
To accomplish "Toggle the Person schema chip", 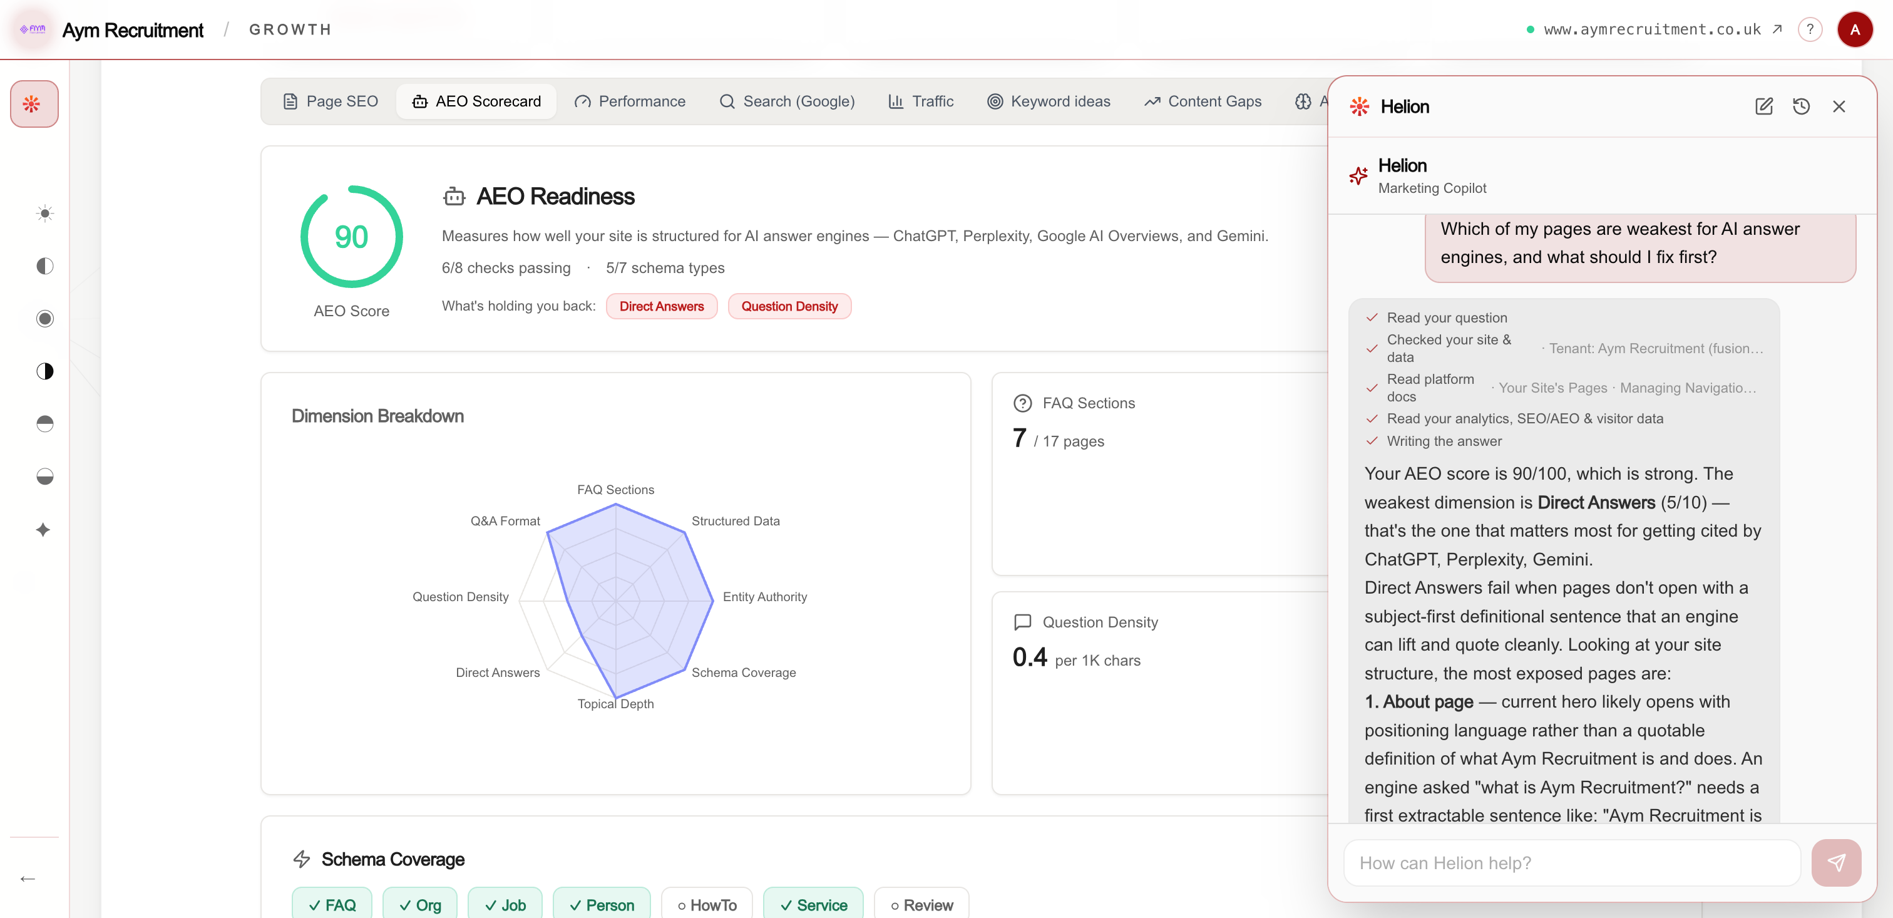I will tap(602, 905).
